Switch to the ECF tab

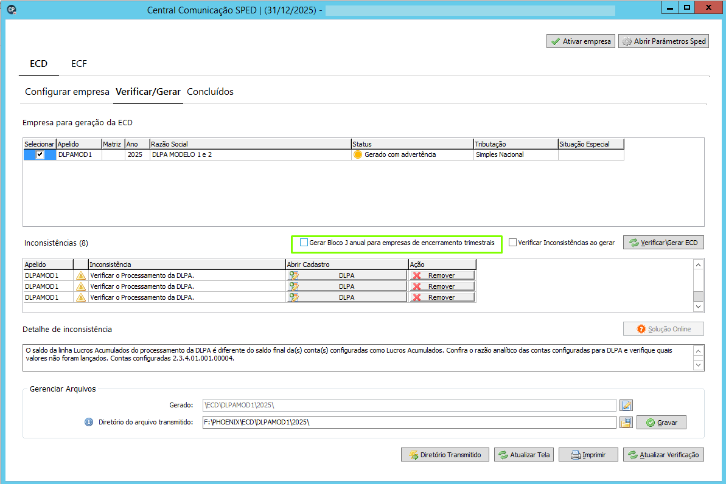(79, 64)
